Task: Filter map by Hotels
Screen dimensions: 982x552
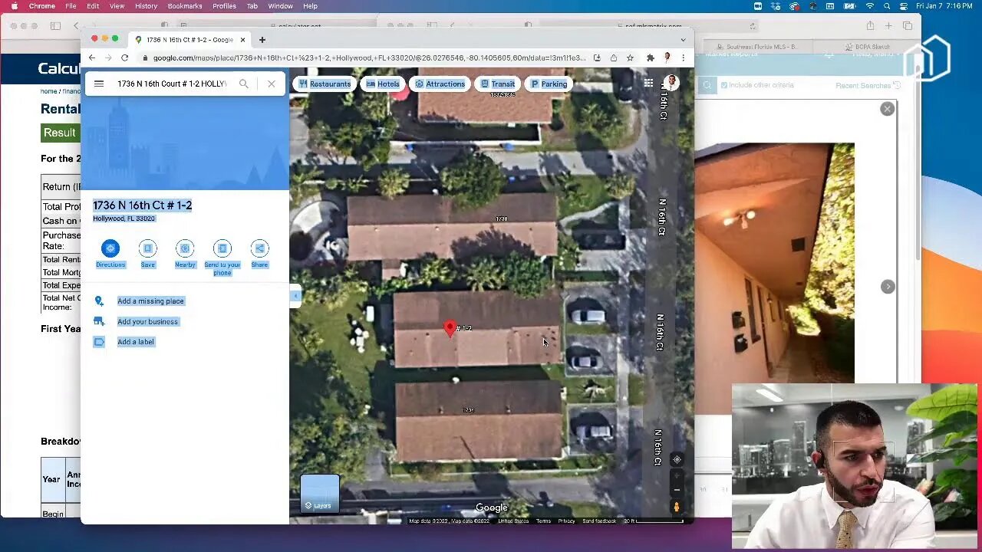Action: [383, 84]
